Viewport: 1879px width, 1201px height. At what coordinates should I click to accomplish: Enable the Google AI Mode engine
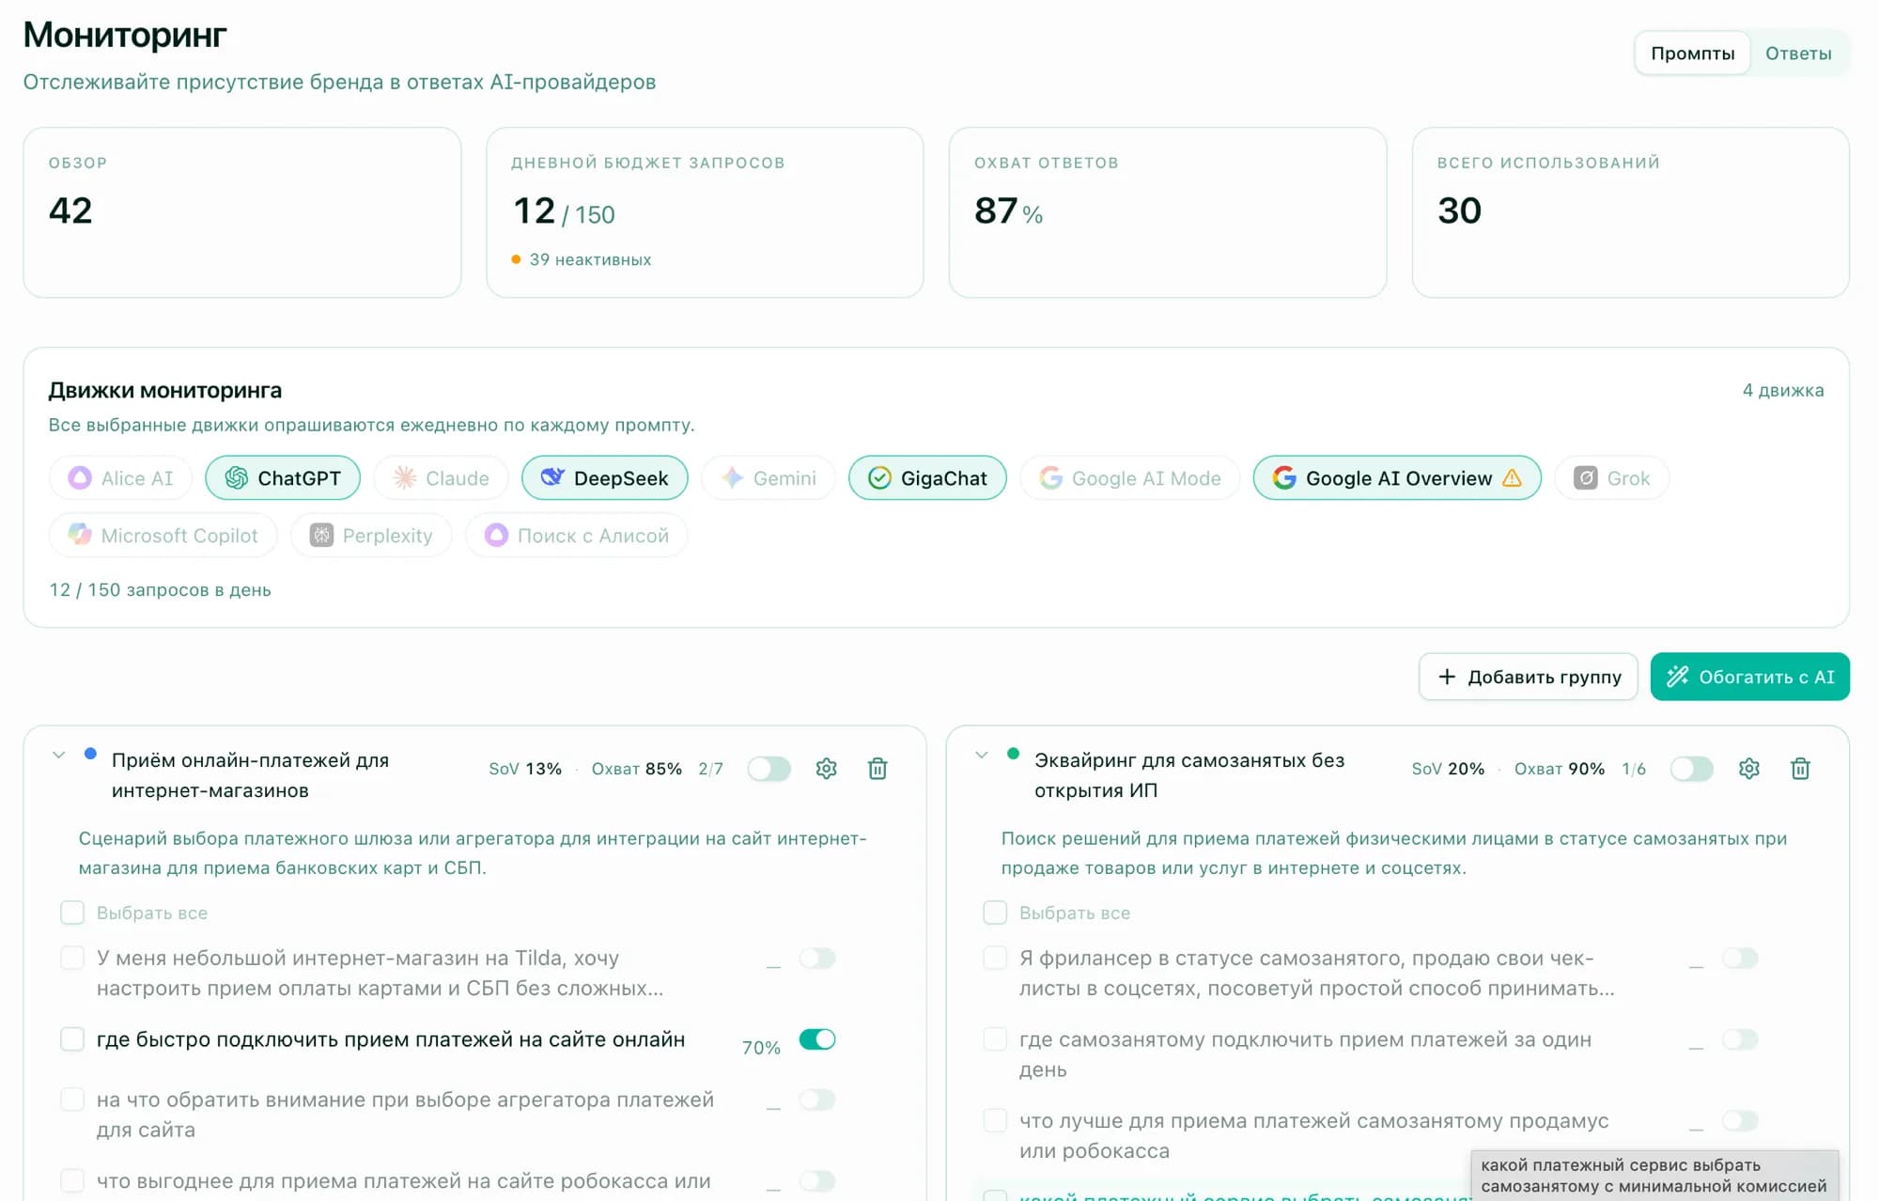[1130, 478]
